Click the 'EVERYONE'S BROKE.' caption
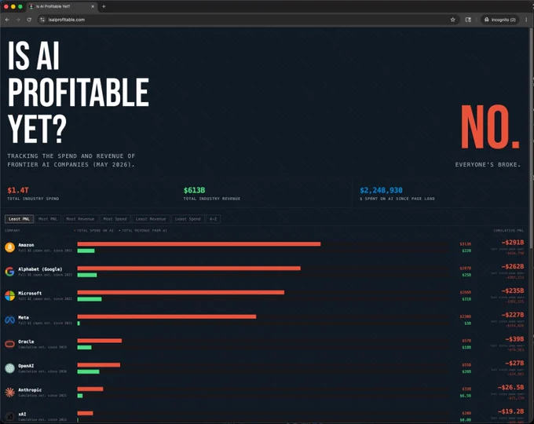 point(488,164)
